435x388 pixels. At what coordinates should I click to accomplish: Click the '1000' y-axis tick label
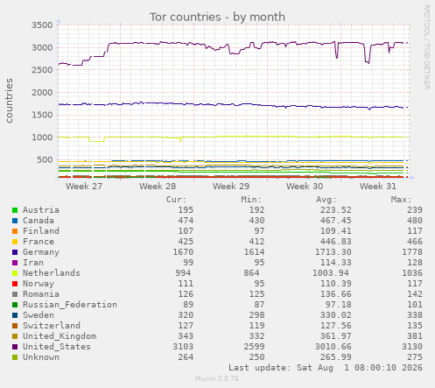tap(42, 138)
